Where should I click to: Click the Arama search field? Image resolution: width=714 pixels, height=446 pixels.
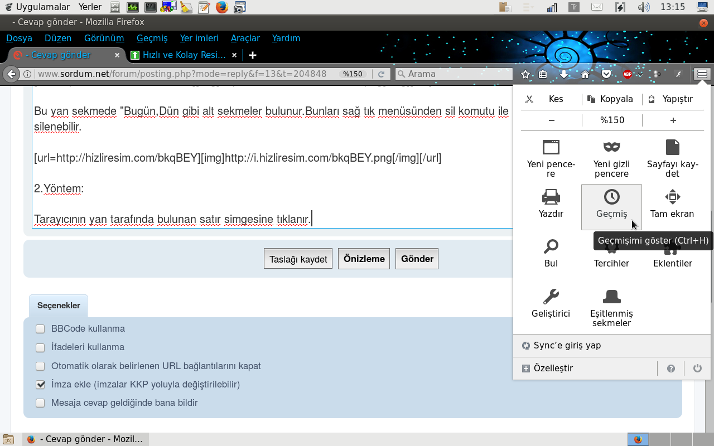tap(454, 74)
